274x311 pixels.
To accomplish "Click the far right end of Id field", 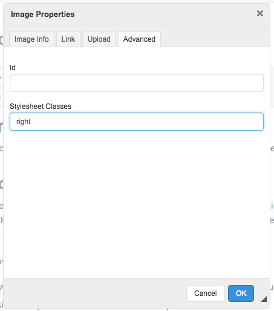I will click(x=258, y=83).
